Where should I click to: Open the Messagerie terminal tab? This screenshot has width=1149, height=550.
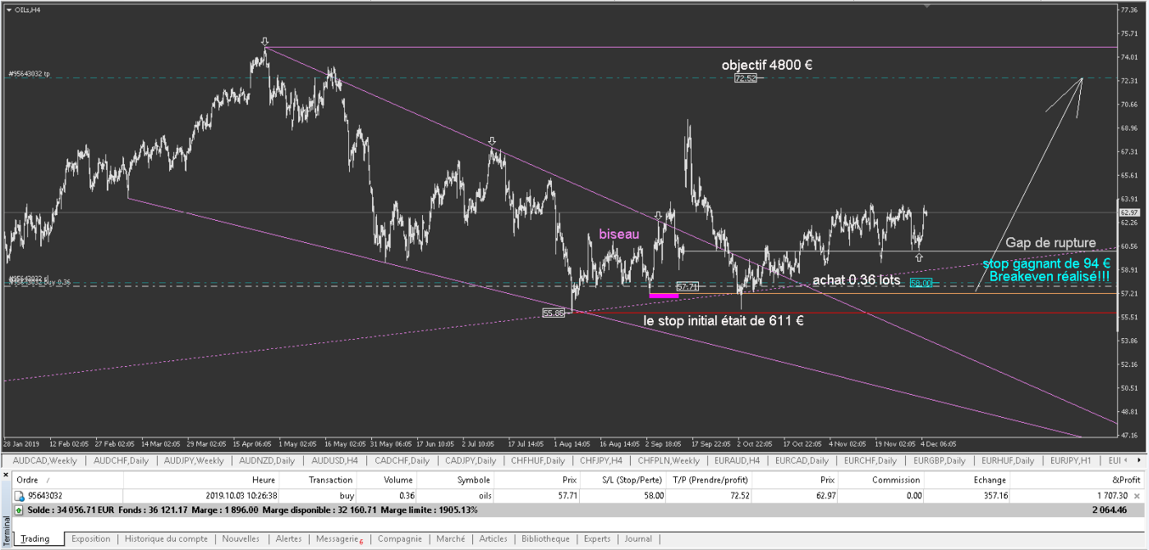pyautogui.click(x=338, y=539)
